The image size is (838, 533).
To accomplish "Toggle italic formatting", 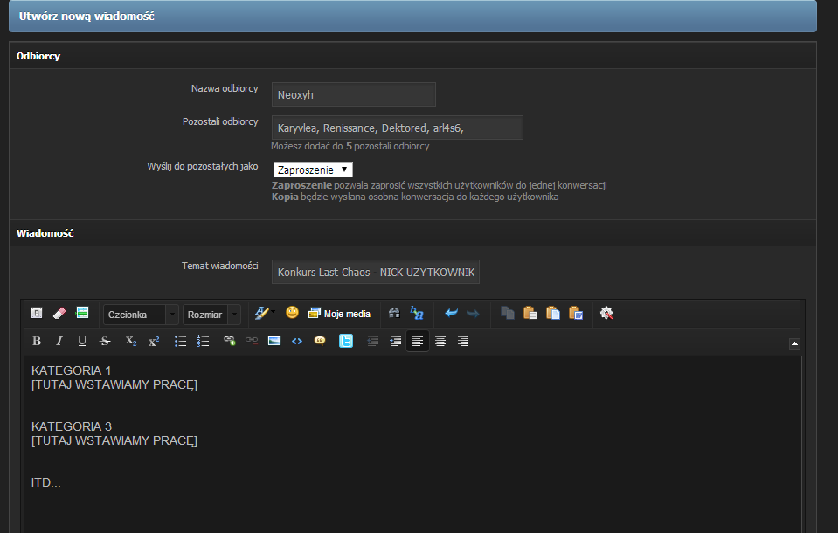I will 59,341.
